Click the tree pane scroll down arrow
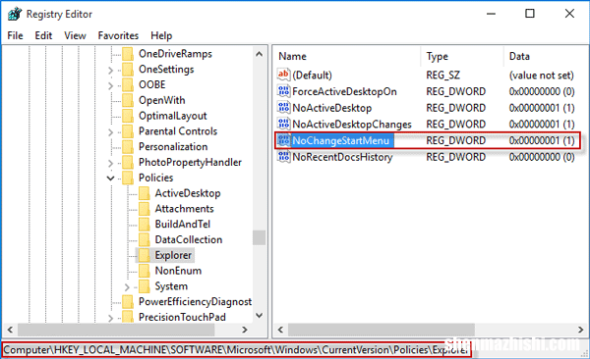590x359 pixels. tap(260, 316)
